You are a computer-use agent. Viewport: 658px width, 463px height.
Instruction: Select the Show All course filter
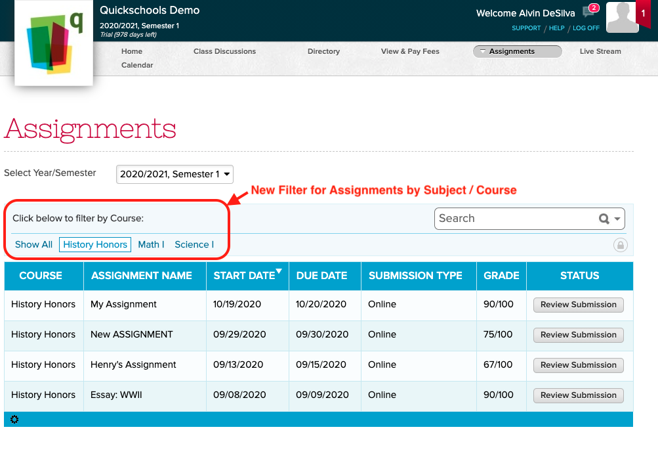(x=33, y=244)
